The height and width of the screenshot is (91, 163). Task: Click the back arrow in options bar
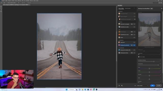(x=2, y=3)
